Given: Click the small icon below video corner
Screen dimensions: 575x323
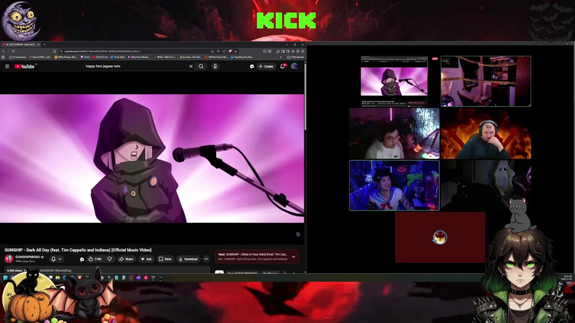Looking at the screenshot, I should tap(298, 234).
